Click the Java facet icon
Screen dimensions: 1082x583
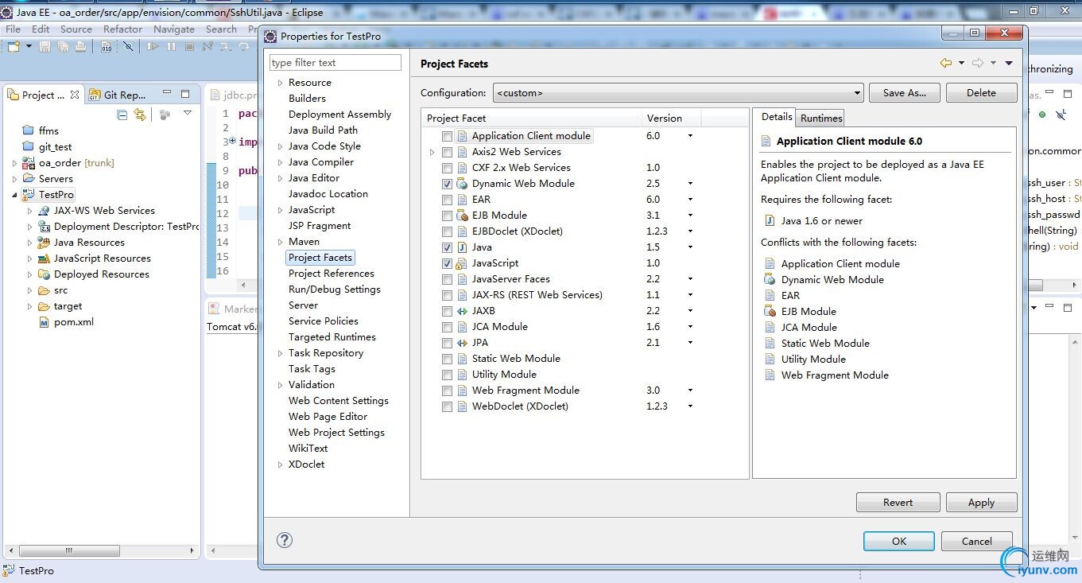tap(463, 247)
